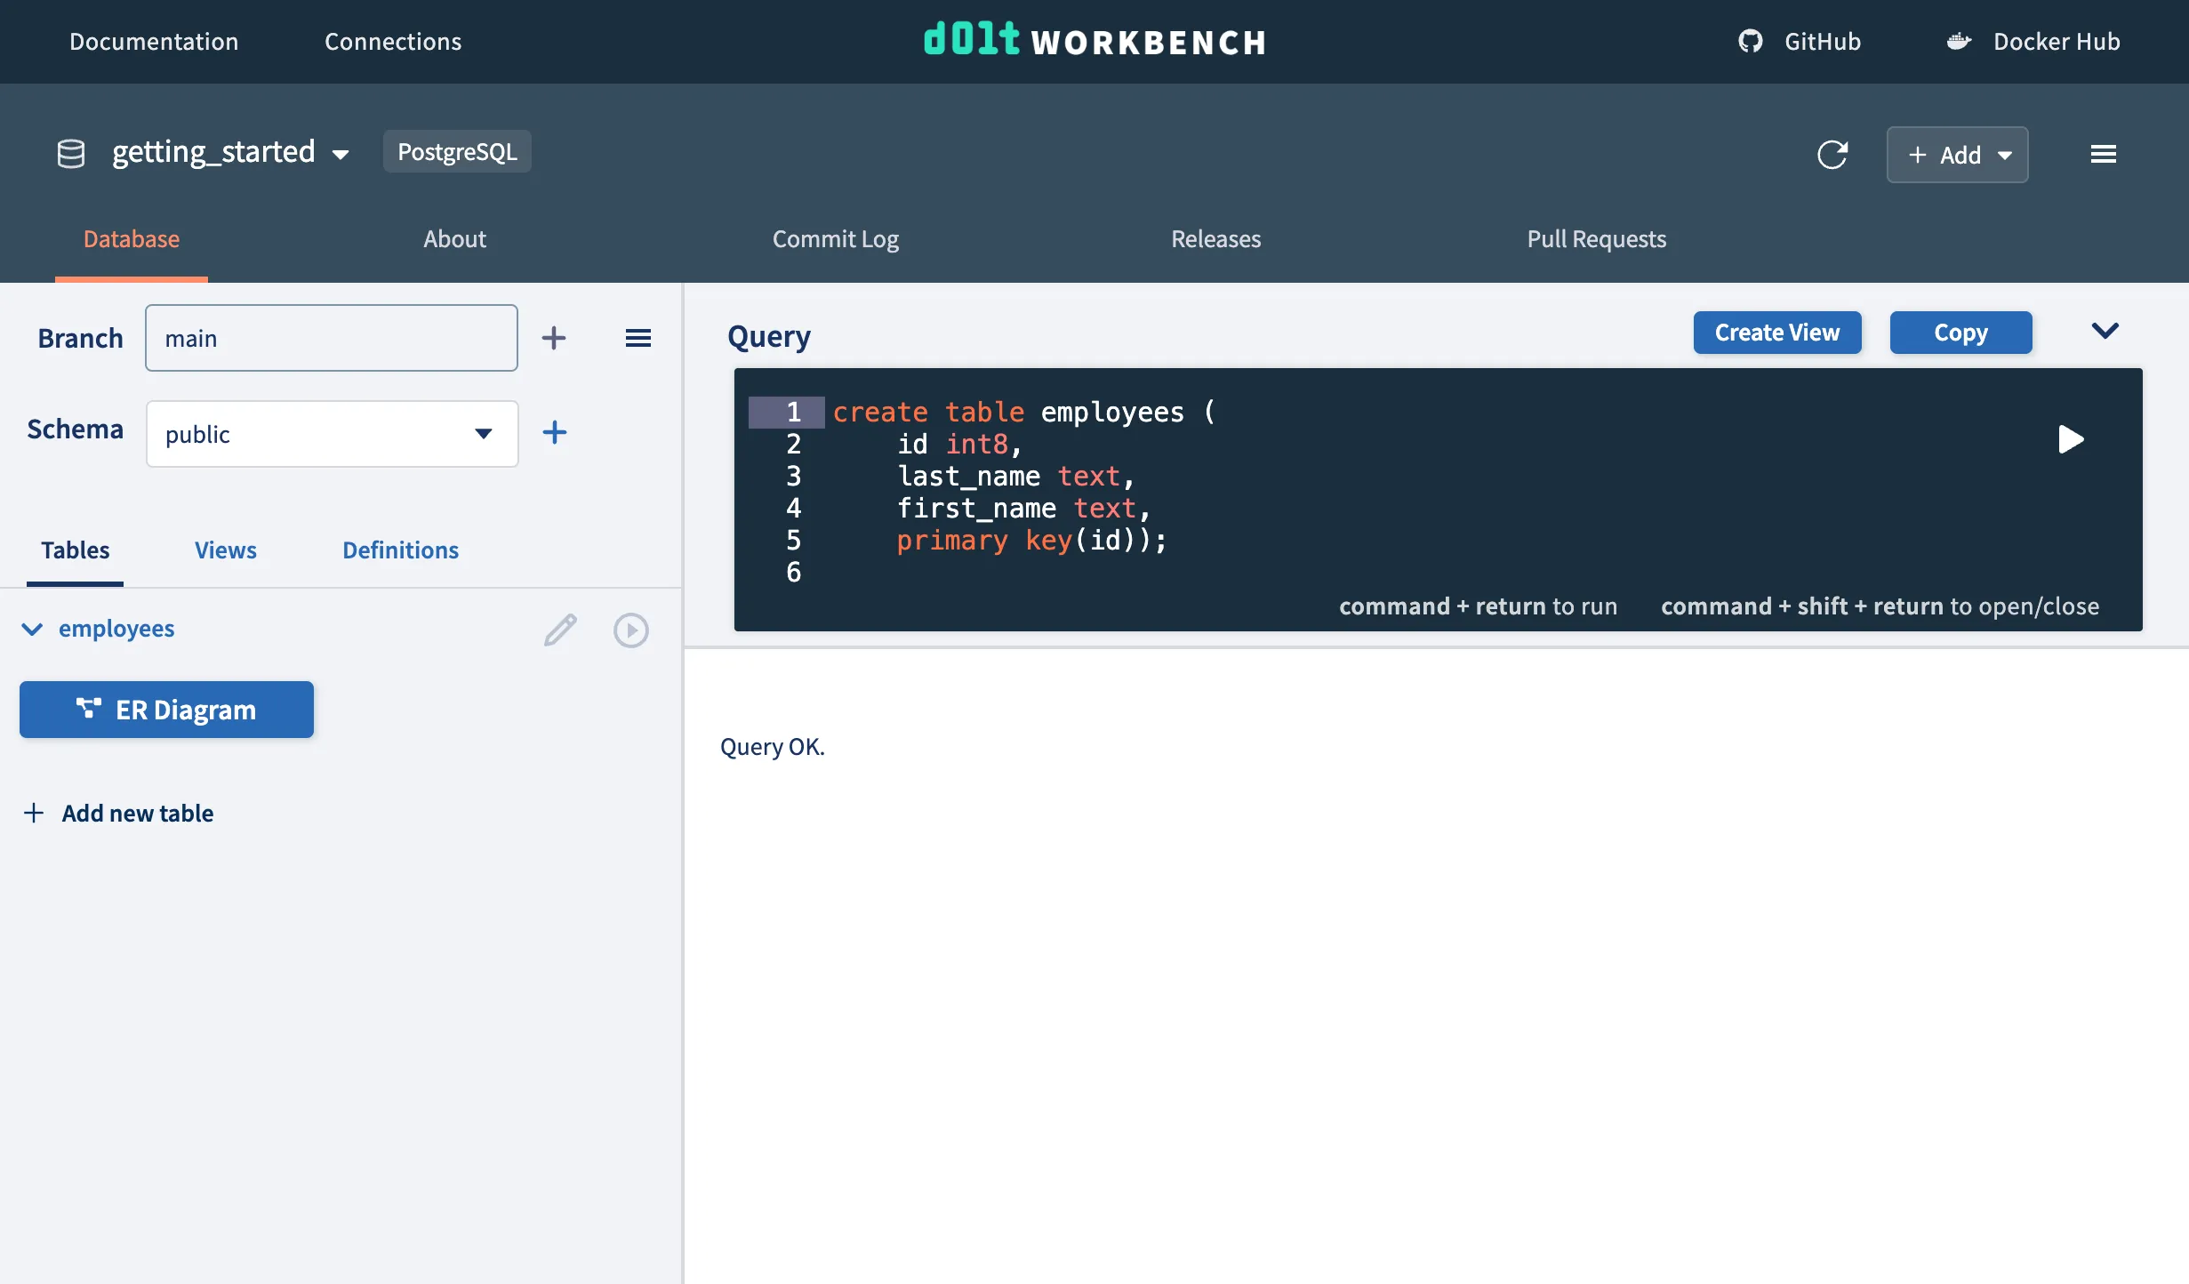
Task: Click the play icon beside the employees table
Action: point(631,630)
